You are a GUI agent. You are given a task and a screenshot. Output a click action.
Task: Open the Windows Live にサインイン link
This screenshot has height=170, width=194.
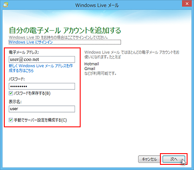coord(31,42)
